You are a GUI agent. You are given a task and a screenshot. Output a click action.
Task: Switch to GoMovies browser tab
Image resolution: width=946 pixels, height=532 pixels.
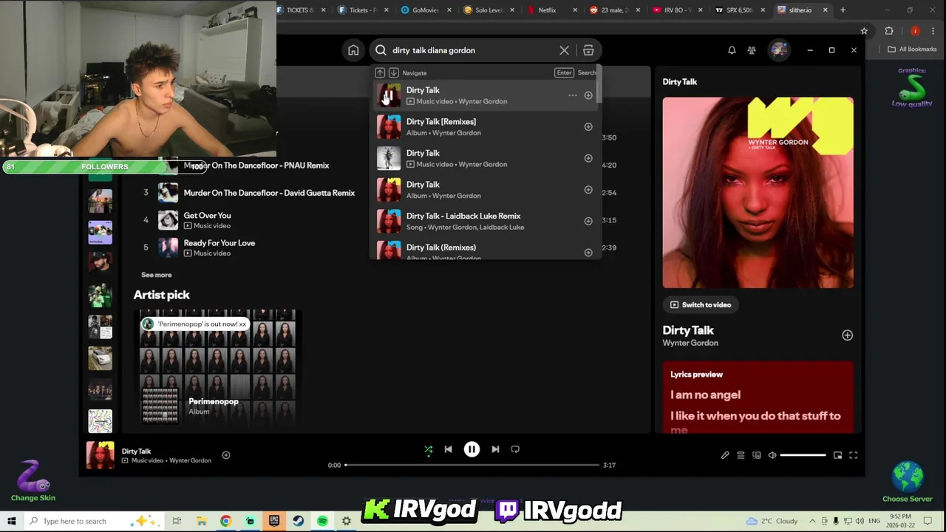(425, 10)
